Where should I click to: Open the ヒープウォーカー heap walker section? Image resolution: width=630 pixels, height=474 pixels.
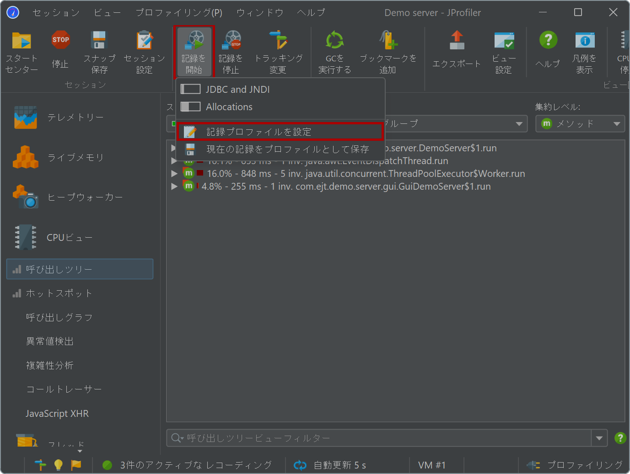point(69,197)
